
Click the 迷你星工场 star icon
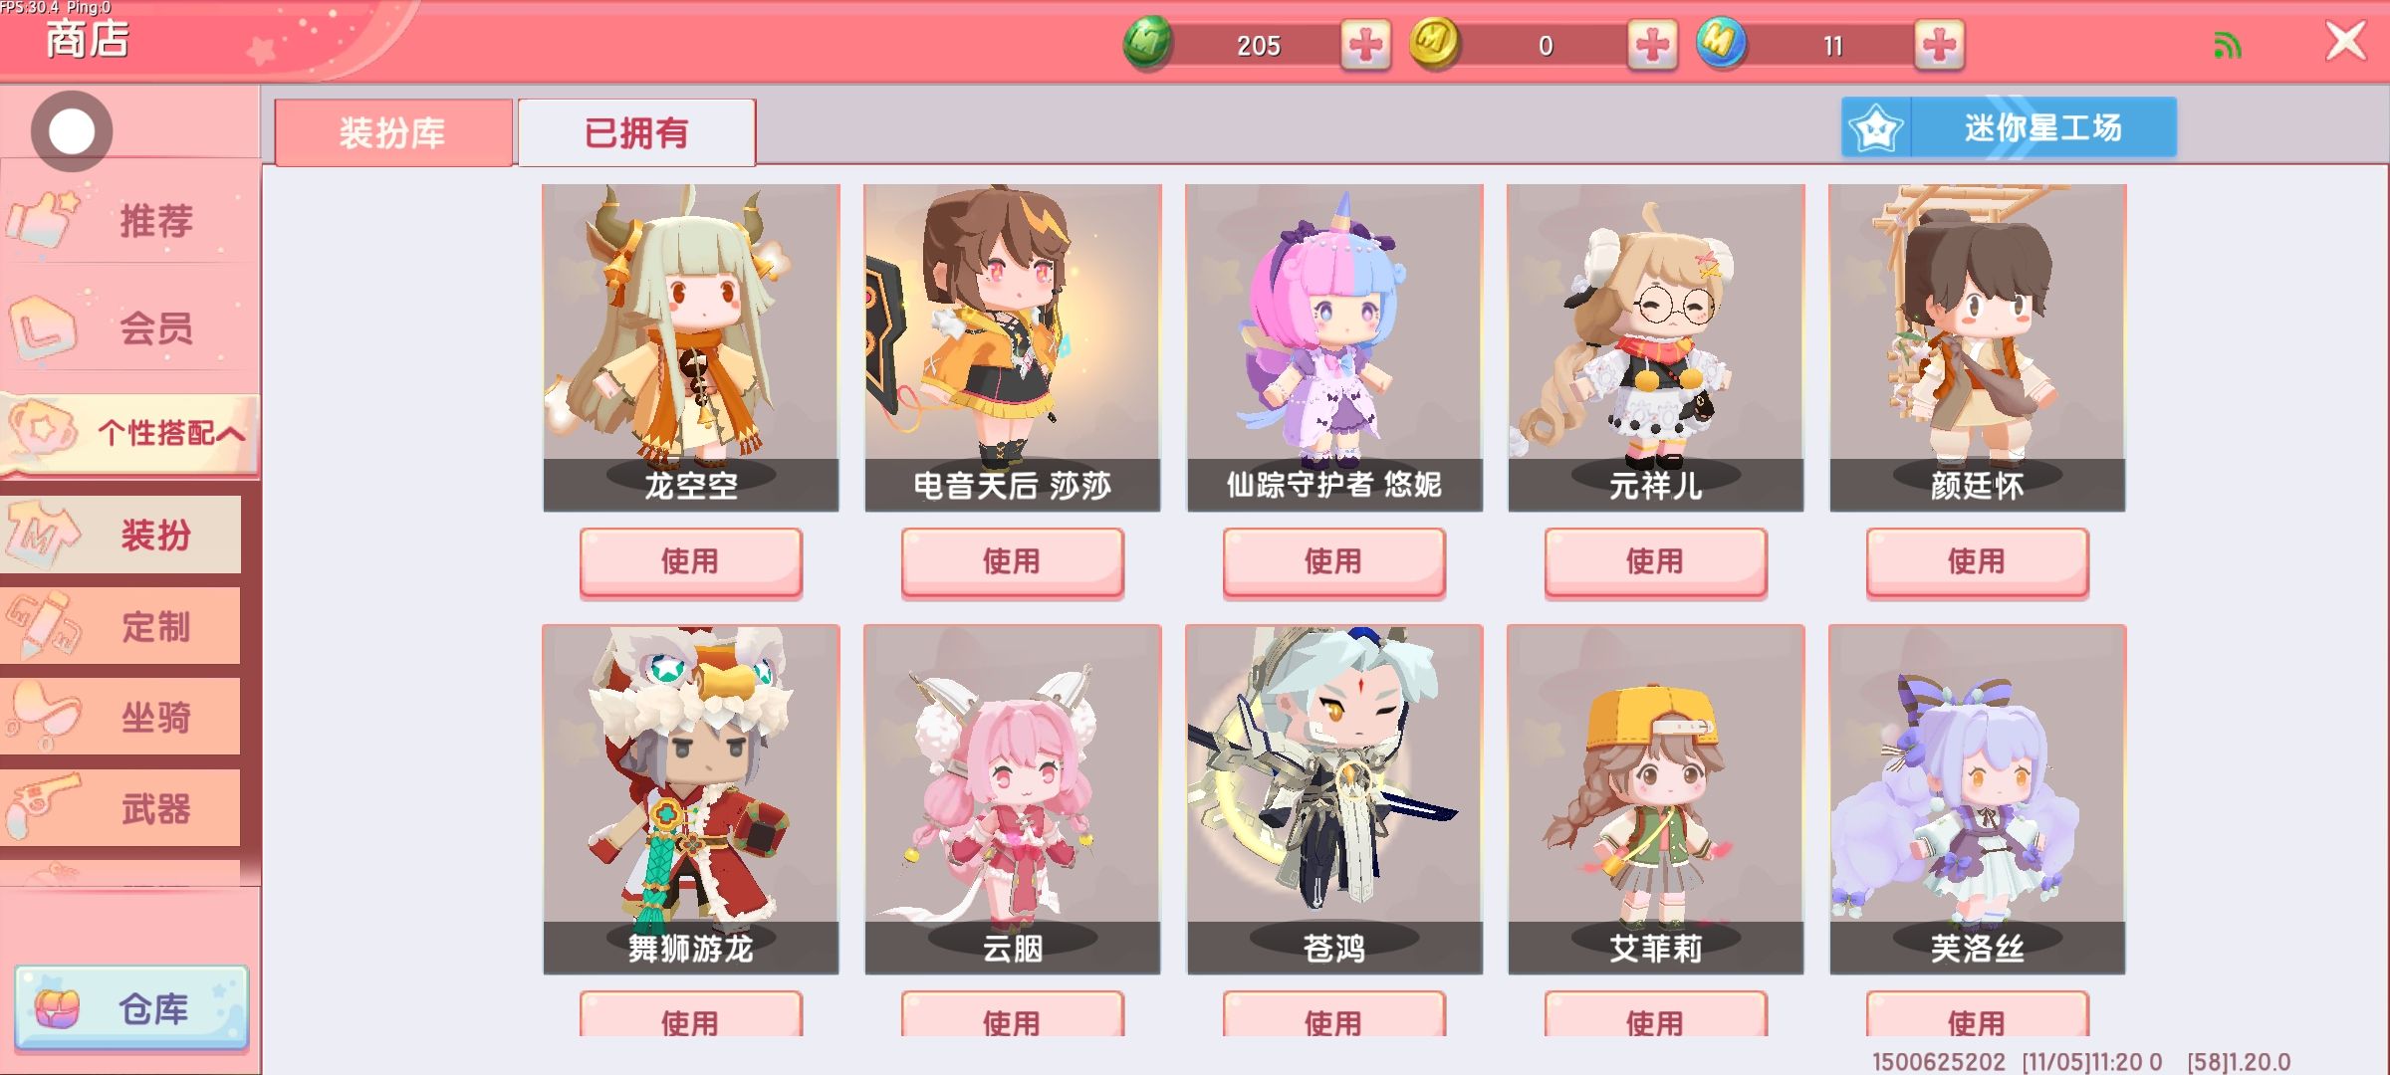tap(1876, 128)
